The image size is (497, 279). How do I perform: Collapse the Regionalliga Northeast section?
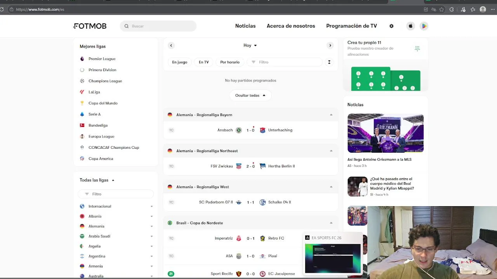click(331, 151)
